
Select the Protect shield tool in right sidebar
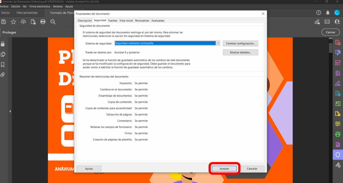(338, 155)
